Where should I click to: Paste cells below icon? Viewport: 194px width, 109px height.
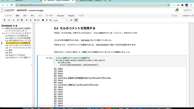[22, 20]
